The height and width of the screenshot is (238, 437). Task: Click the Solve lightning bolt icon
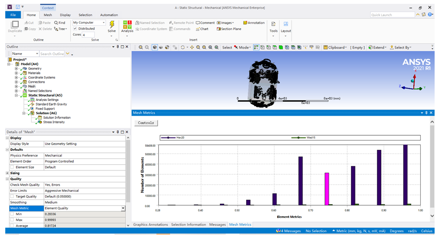point(112,24)
